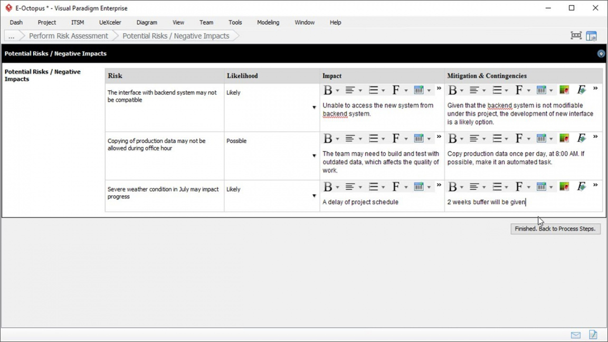Click the '...' breadcrumb ellipsis

click(11, 36)
